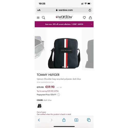Reload the wardow.com page
Screen dimensions: 128x128
tap(90, 10)
